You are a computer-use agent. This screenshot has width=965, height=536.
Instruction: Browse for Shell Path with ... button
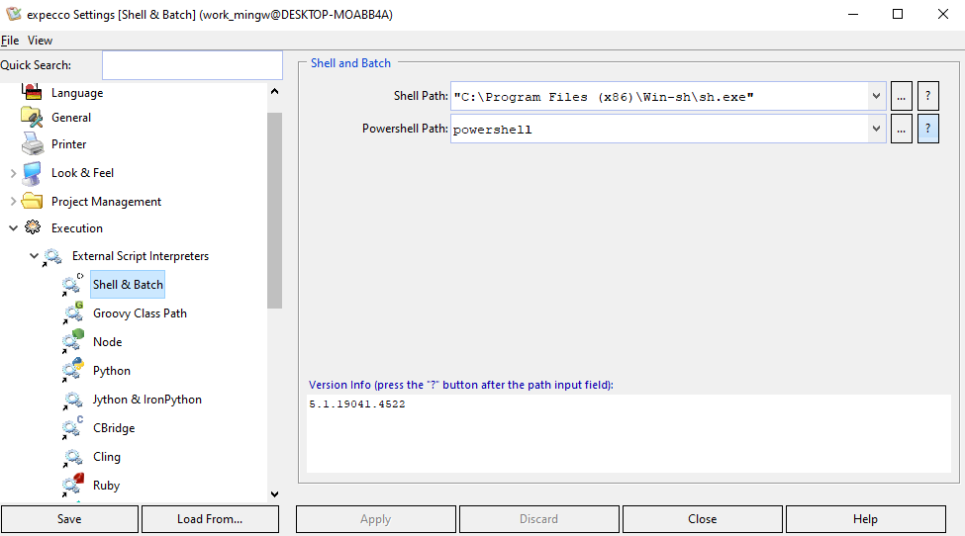pyautogui.click(x=901, y=96)
